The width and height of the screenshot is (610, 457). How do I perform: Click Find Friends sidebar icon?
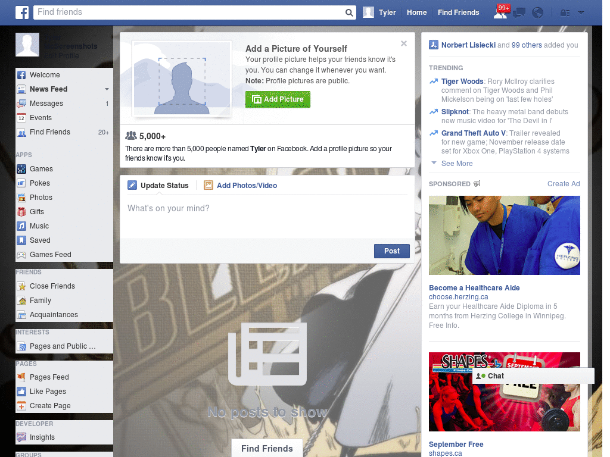pyautogui.click(x=21, y=132)
